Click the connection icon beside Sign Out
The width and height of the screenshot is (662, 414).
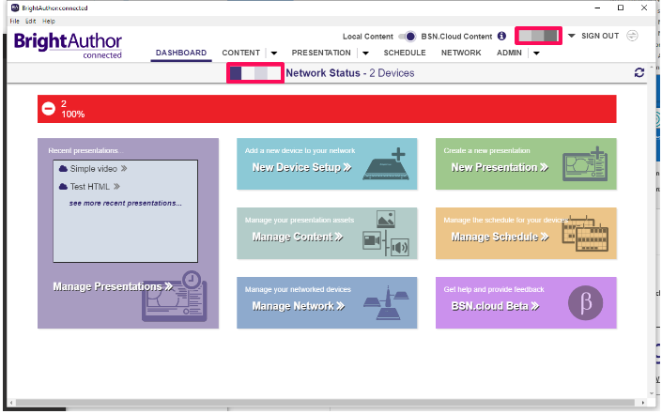[632, 36]
